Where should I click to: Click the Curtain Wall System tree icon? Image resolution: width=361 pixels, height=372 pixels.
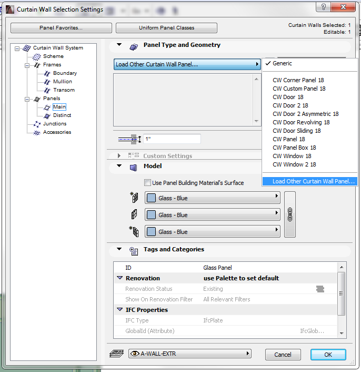pyautogui.click(x=26, y=48)
